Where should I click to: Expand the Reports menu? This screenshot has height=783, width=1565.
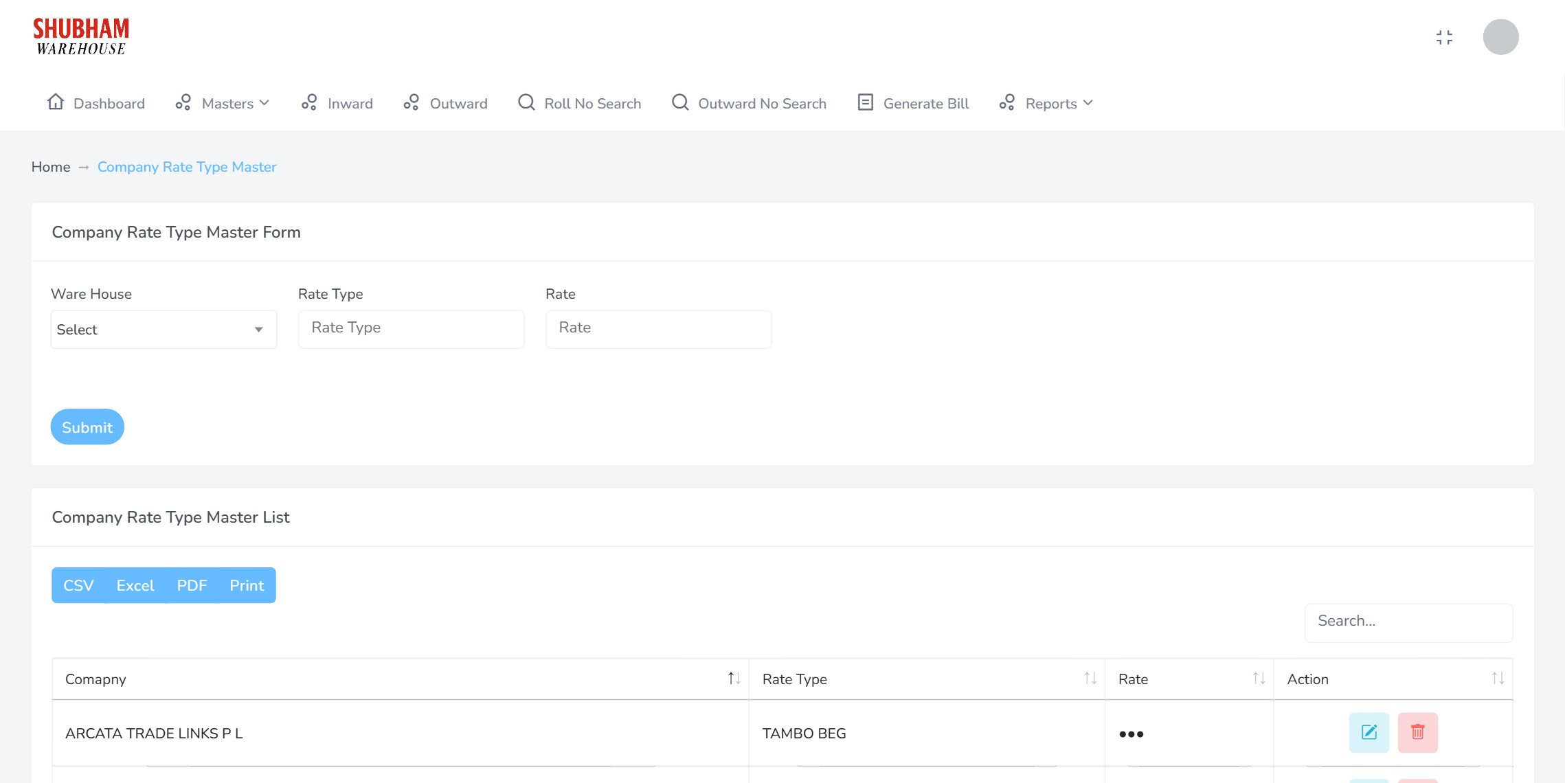coord(1046,103)
